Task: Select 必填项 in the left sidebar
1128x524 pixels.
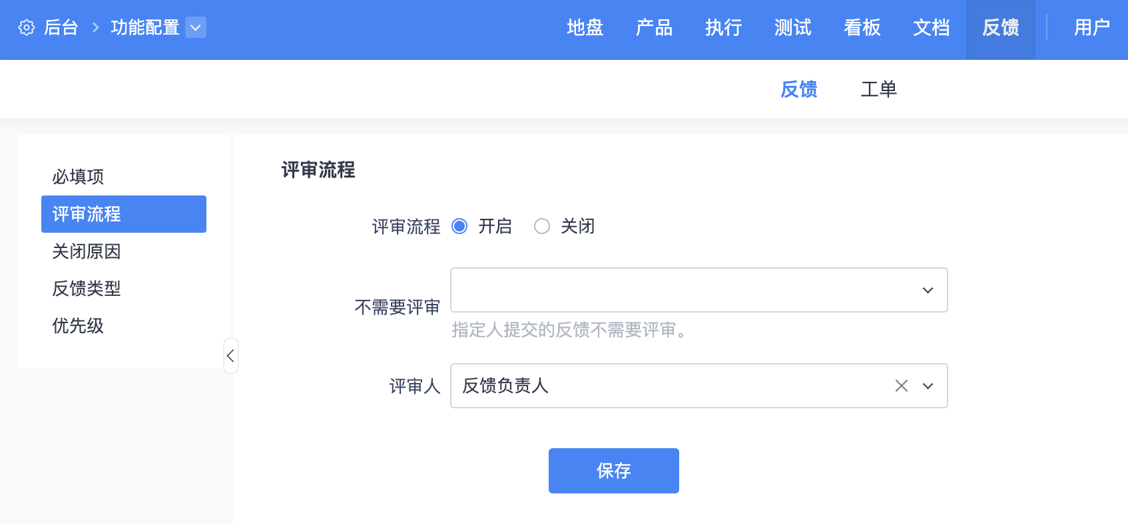Action: [x=78, y=177]
